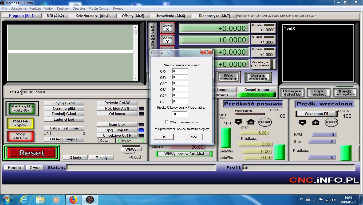Reset the feed rate override (FRO)
The width and height of the screenshot is (363, 205).
click(265, 122)
